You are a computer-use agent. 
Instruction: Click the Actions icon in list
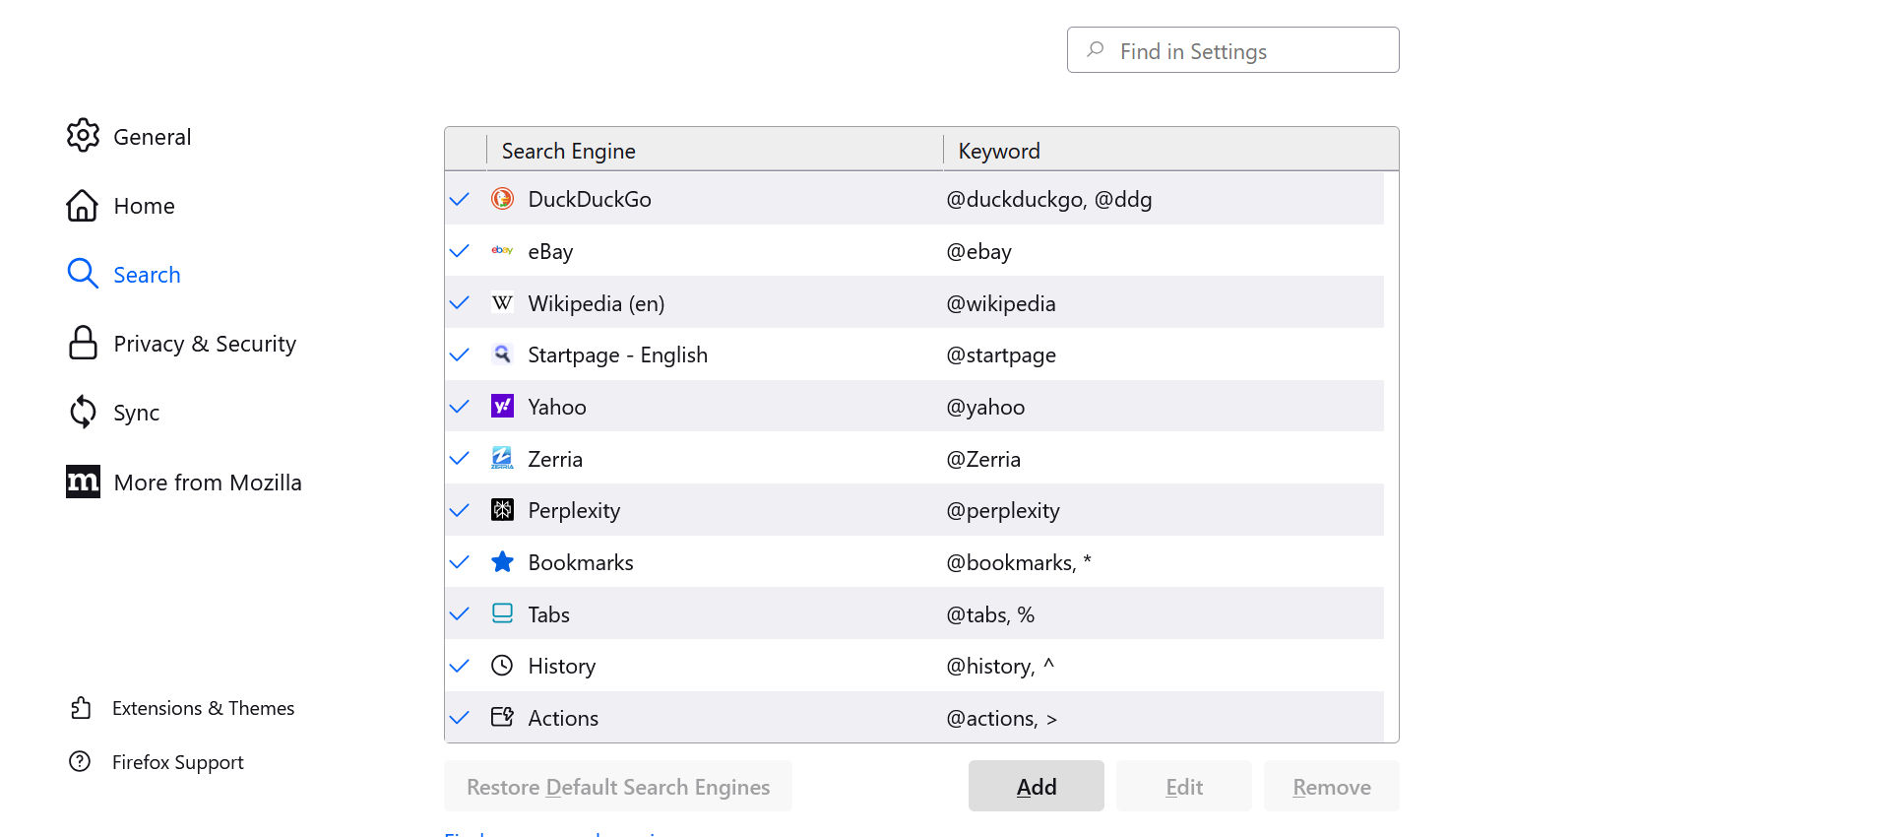coord(502,717)
